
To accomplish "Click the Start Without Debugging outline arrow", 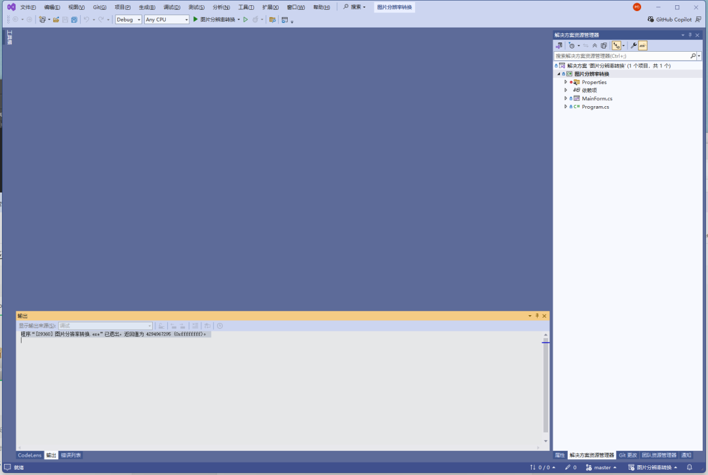I will pyautogui.click(x=246, y=20).
